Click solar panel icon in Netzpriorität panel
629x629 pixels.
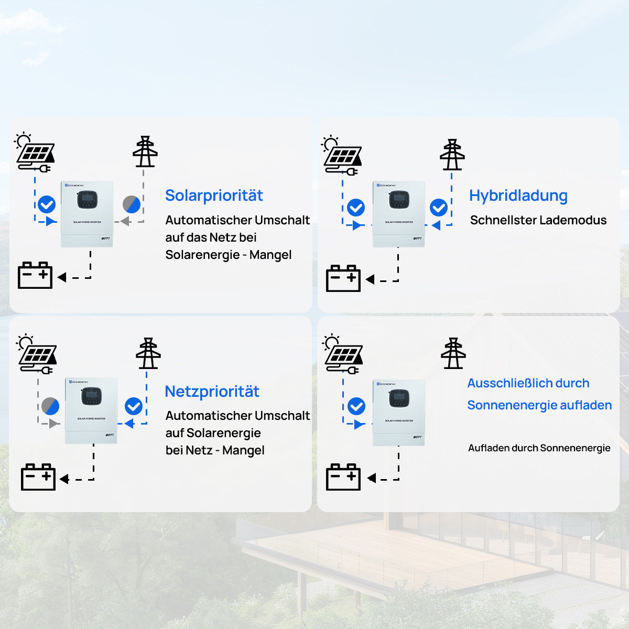click(x=37, y=355)
